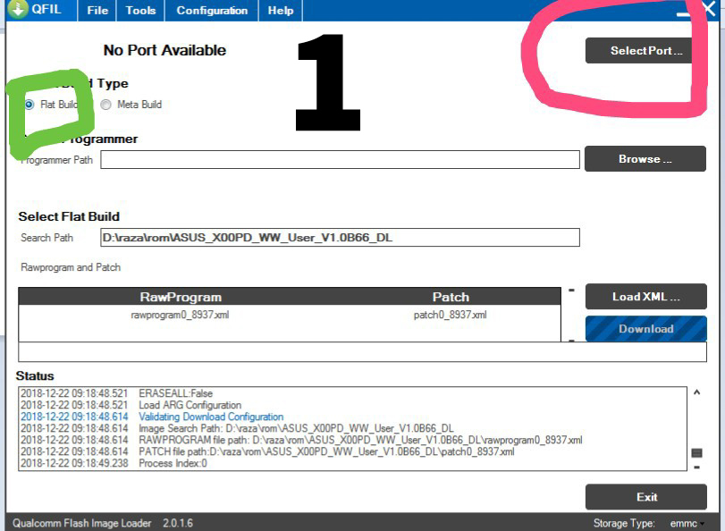Click the QFIL green download logo icon
725x531 pixels.
18,9
